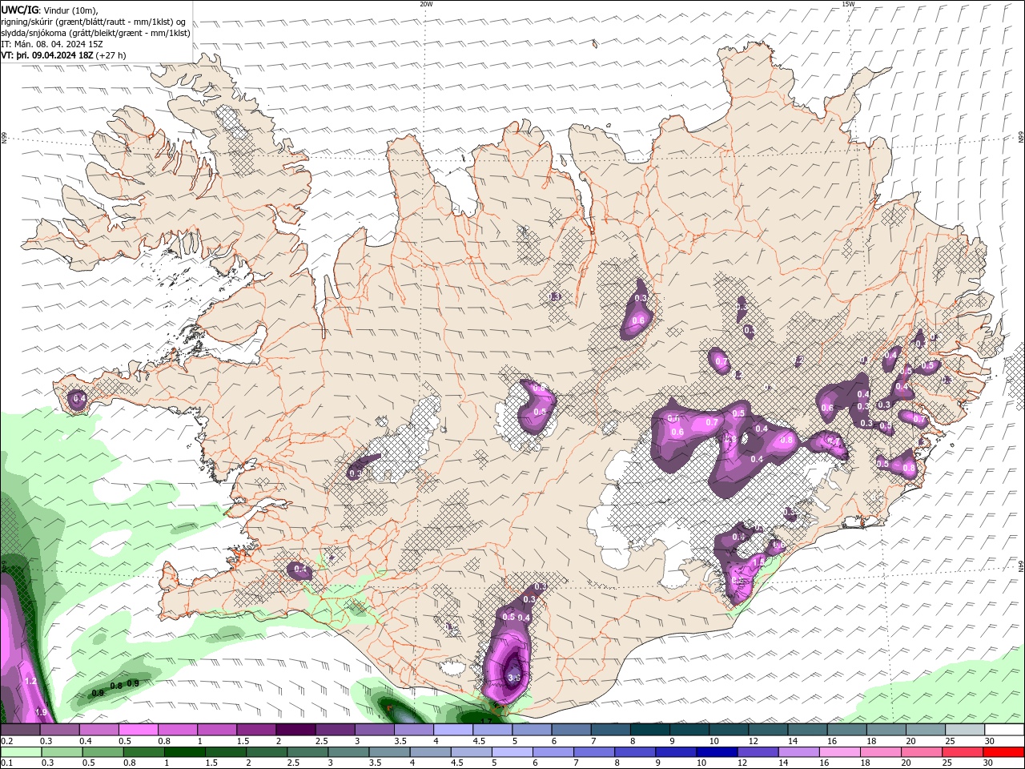1025x769 pixels.
Task: Pick the dark green 1 swatch, rain legend
Action: click(185, 752)
